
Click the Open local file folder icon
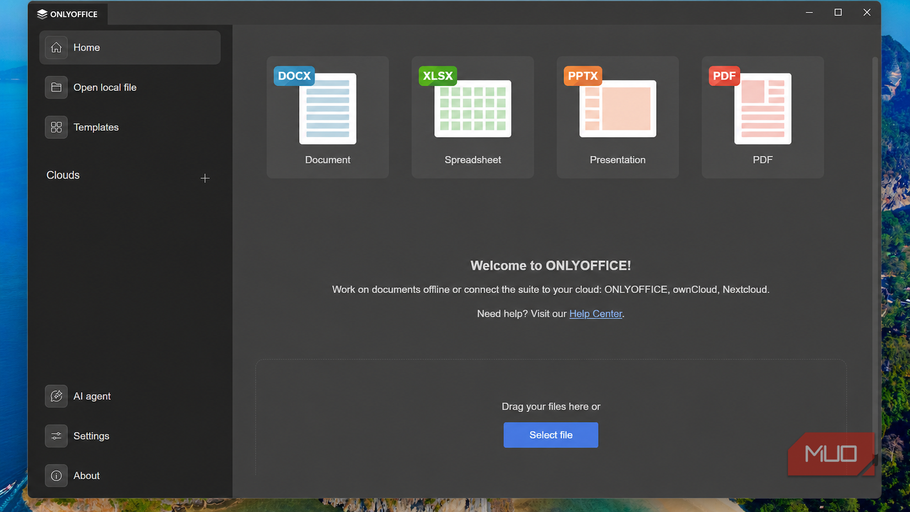[x=56, y=88]
